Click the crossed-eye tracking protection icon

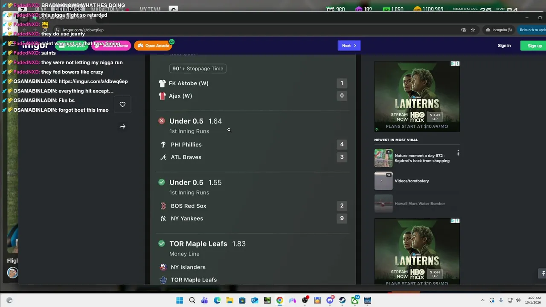coord(464,30)
